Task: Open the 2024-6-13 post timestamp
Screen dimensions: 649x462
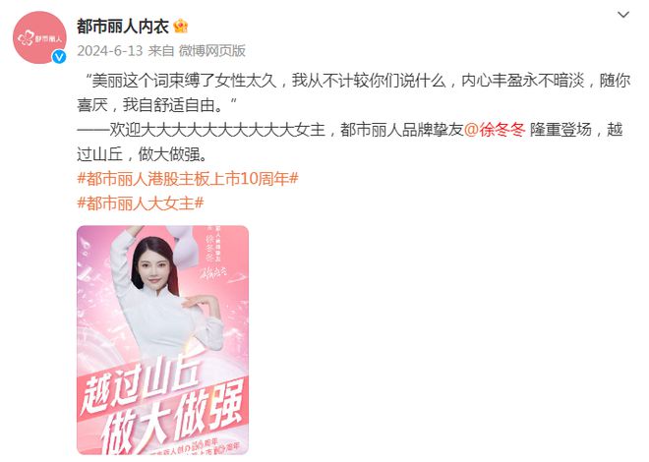Action: [x=110, y=50]
